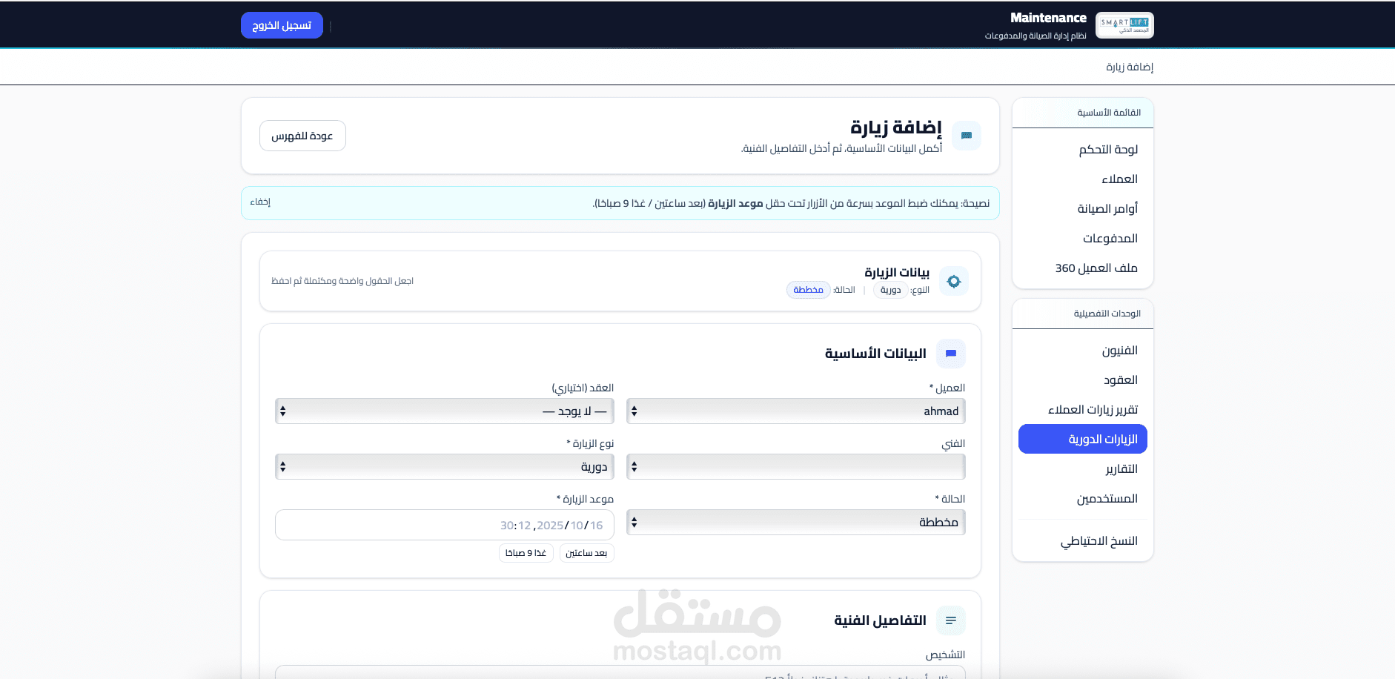Click the الوحدات التفصيلية sidebar heading

tap(1107, 314)
